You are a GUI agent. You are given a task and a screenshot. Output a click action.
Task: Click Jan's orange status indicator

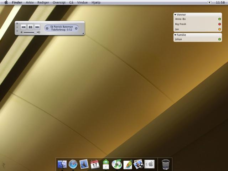(x=219, y=29)
